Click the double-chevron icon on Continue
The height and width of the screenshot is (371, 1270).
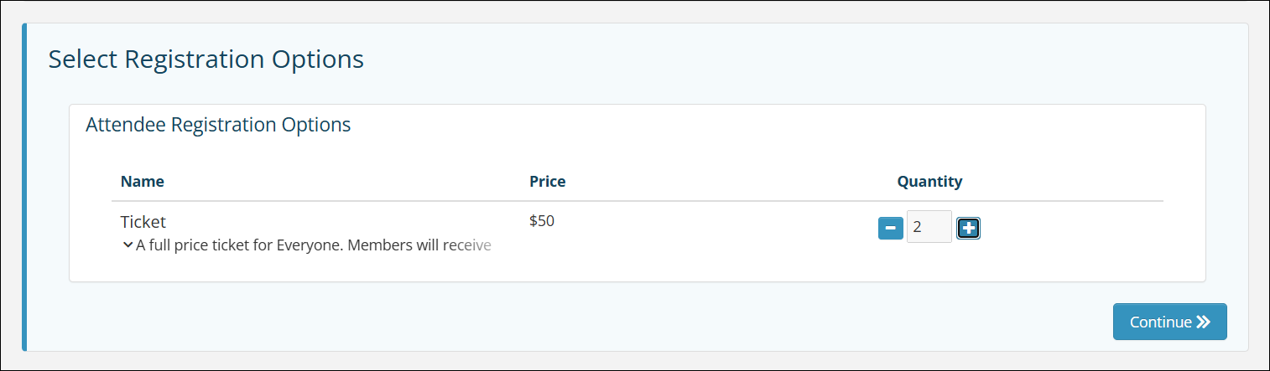point(1204,322)
